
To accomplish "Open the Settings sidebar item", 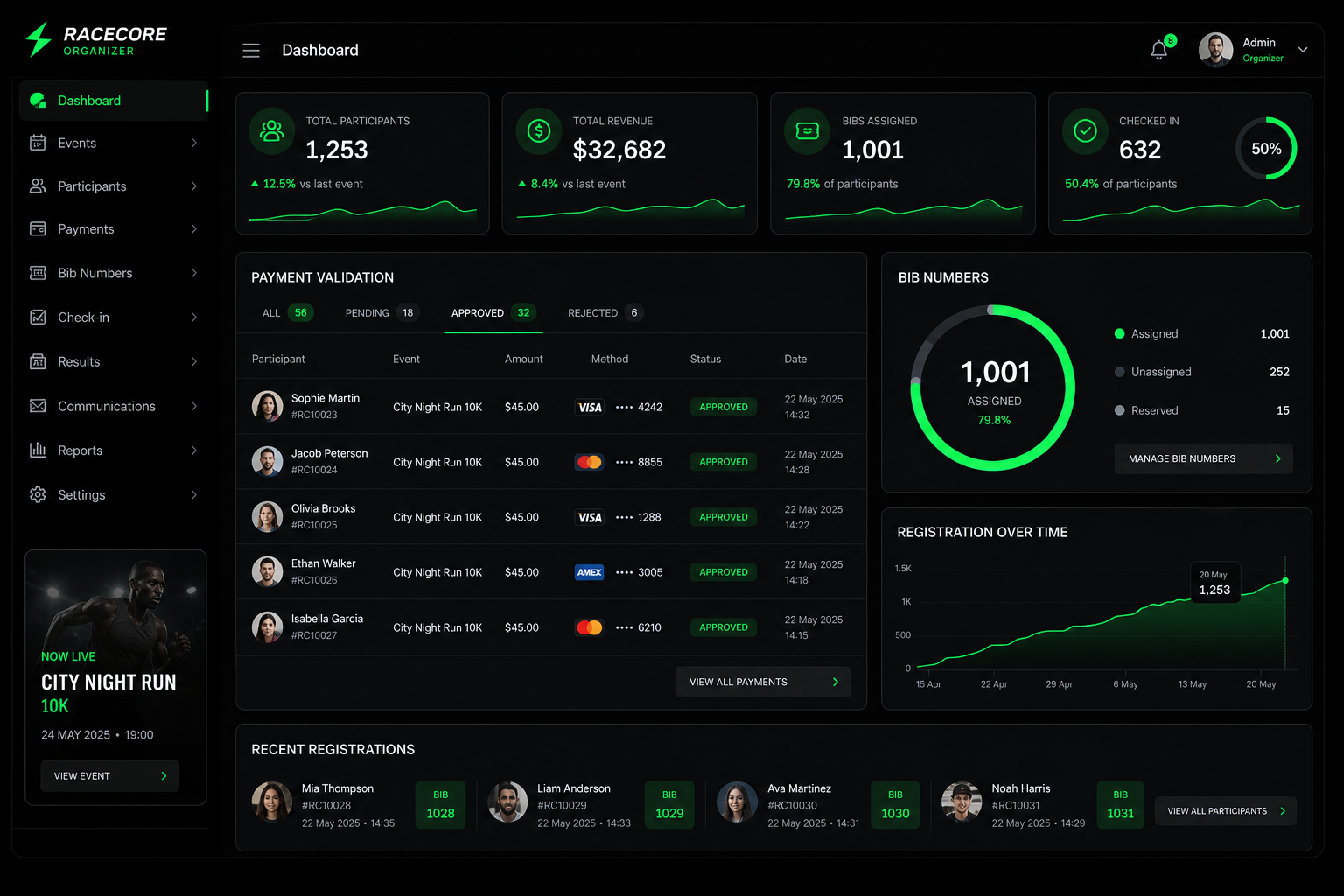I will click(114, 494).
